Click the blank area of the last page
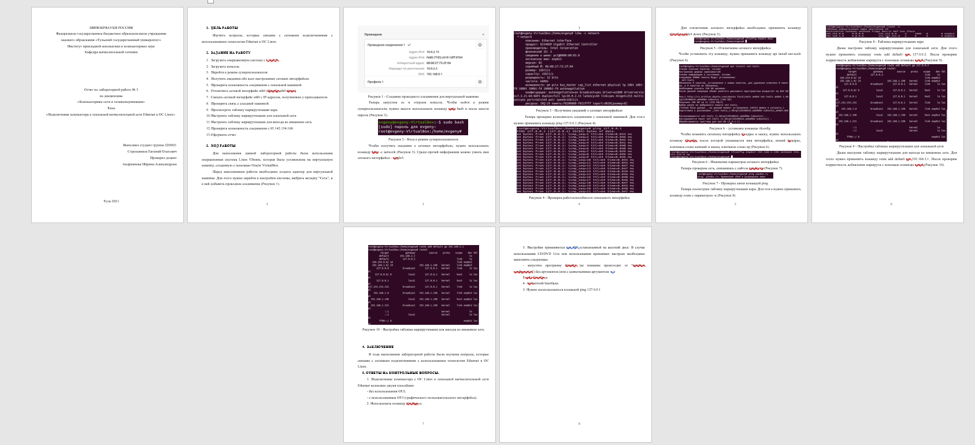Image resolution: width=975 pixels, height=445 pixels. (575, 370)
